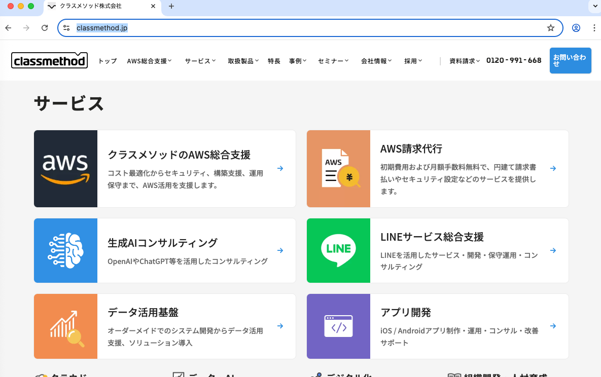Viewport: 601px width, 377px height.
Task: Click the classmethod.jp address bar
Action: [310, 28]
